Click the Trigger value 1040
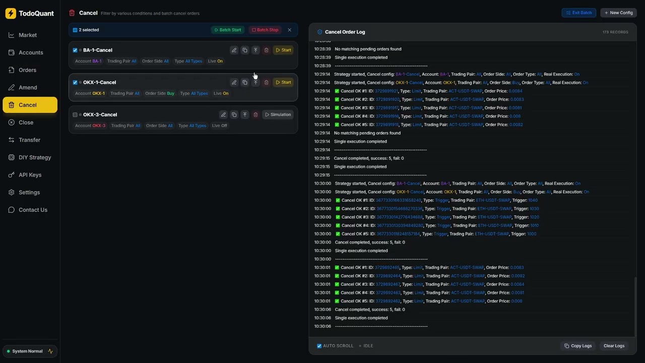The width and height of the screenshot is (645, 363). point(533,201)
